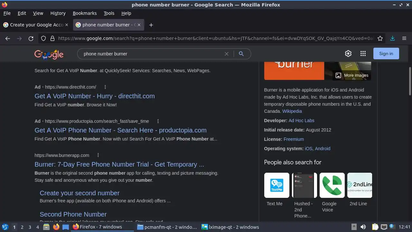412x232 pixels.
Task: Open the File menu
Action: [x=7, y=13]
